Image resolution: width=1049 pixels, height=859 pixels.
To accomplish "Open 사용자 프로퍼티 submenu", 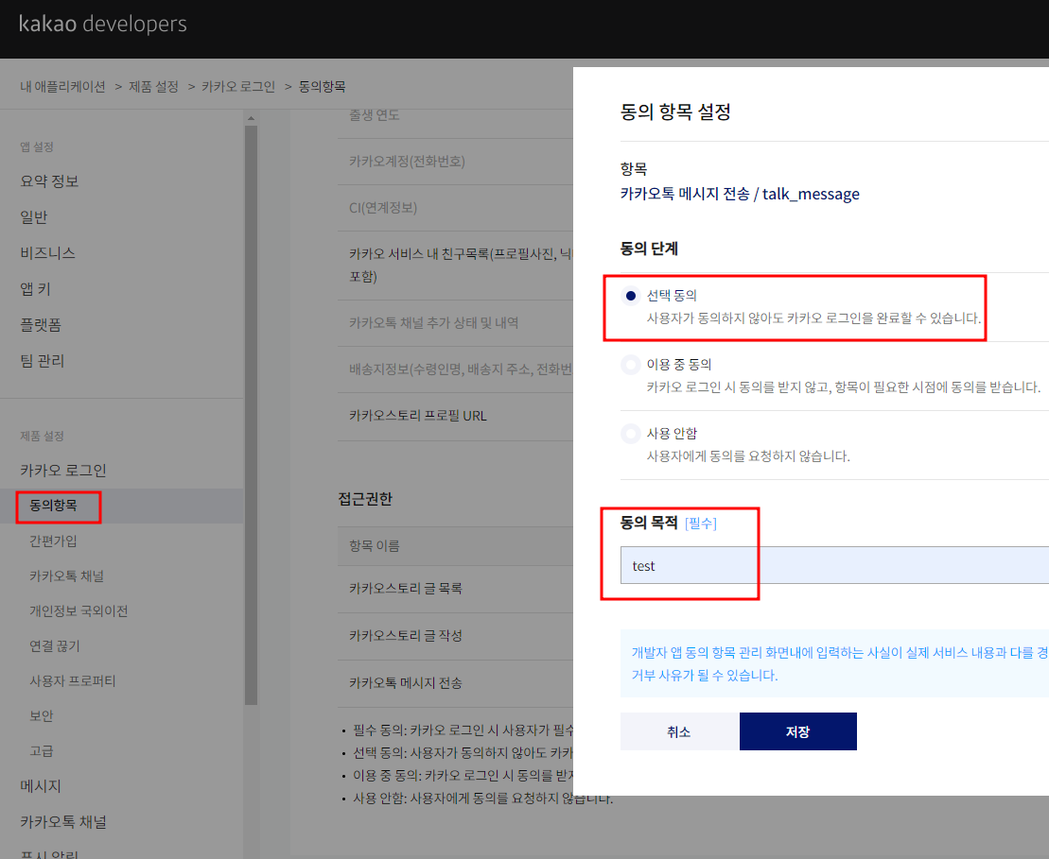I will pos(72,681).
